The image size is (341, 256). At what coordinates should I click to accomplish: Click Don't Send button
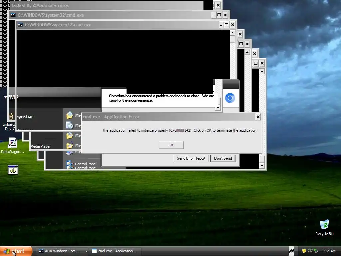click(x=223, y=158)
